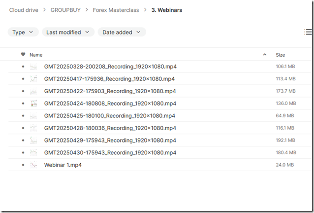The image size is (314, 213).
Task: Click video icon for GMT20250417-175936 recording
Action: coord(33,79)
